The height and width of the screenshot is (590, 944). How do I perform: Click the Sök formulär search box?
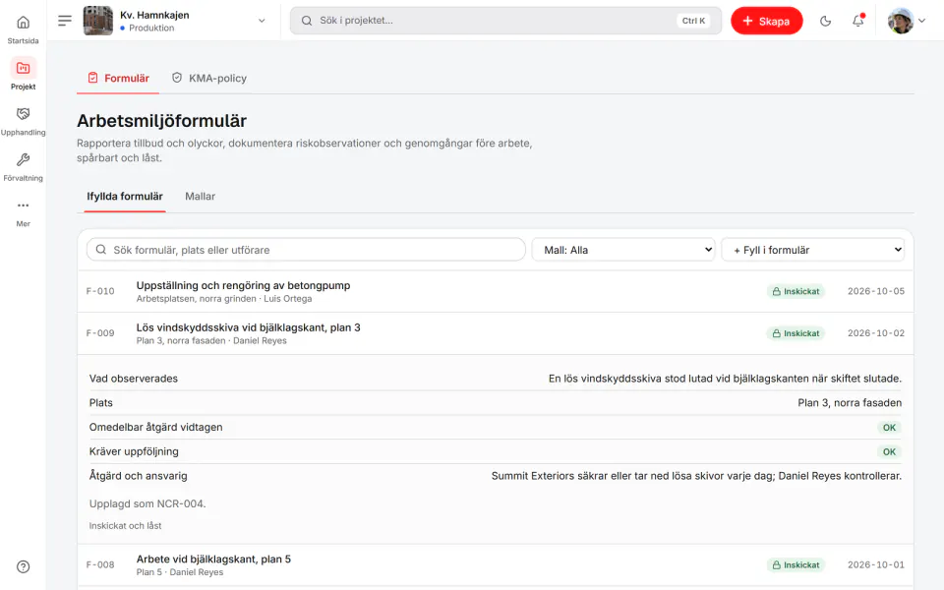tap(306, 250)
